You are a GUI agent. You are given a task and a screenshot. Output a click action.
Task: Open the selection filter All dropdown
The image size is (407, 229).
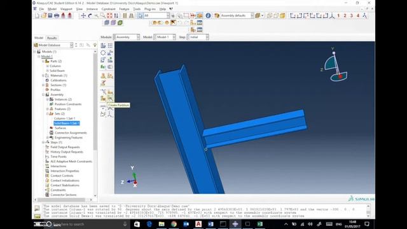[157, 16]
